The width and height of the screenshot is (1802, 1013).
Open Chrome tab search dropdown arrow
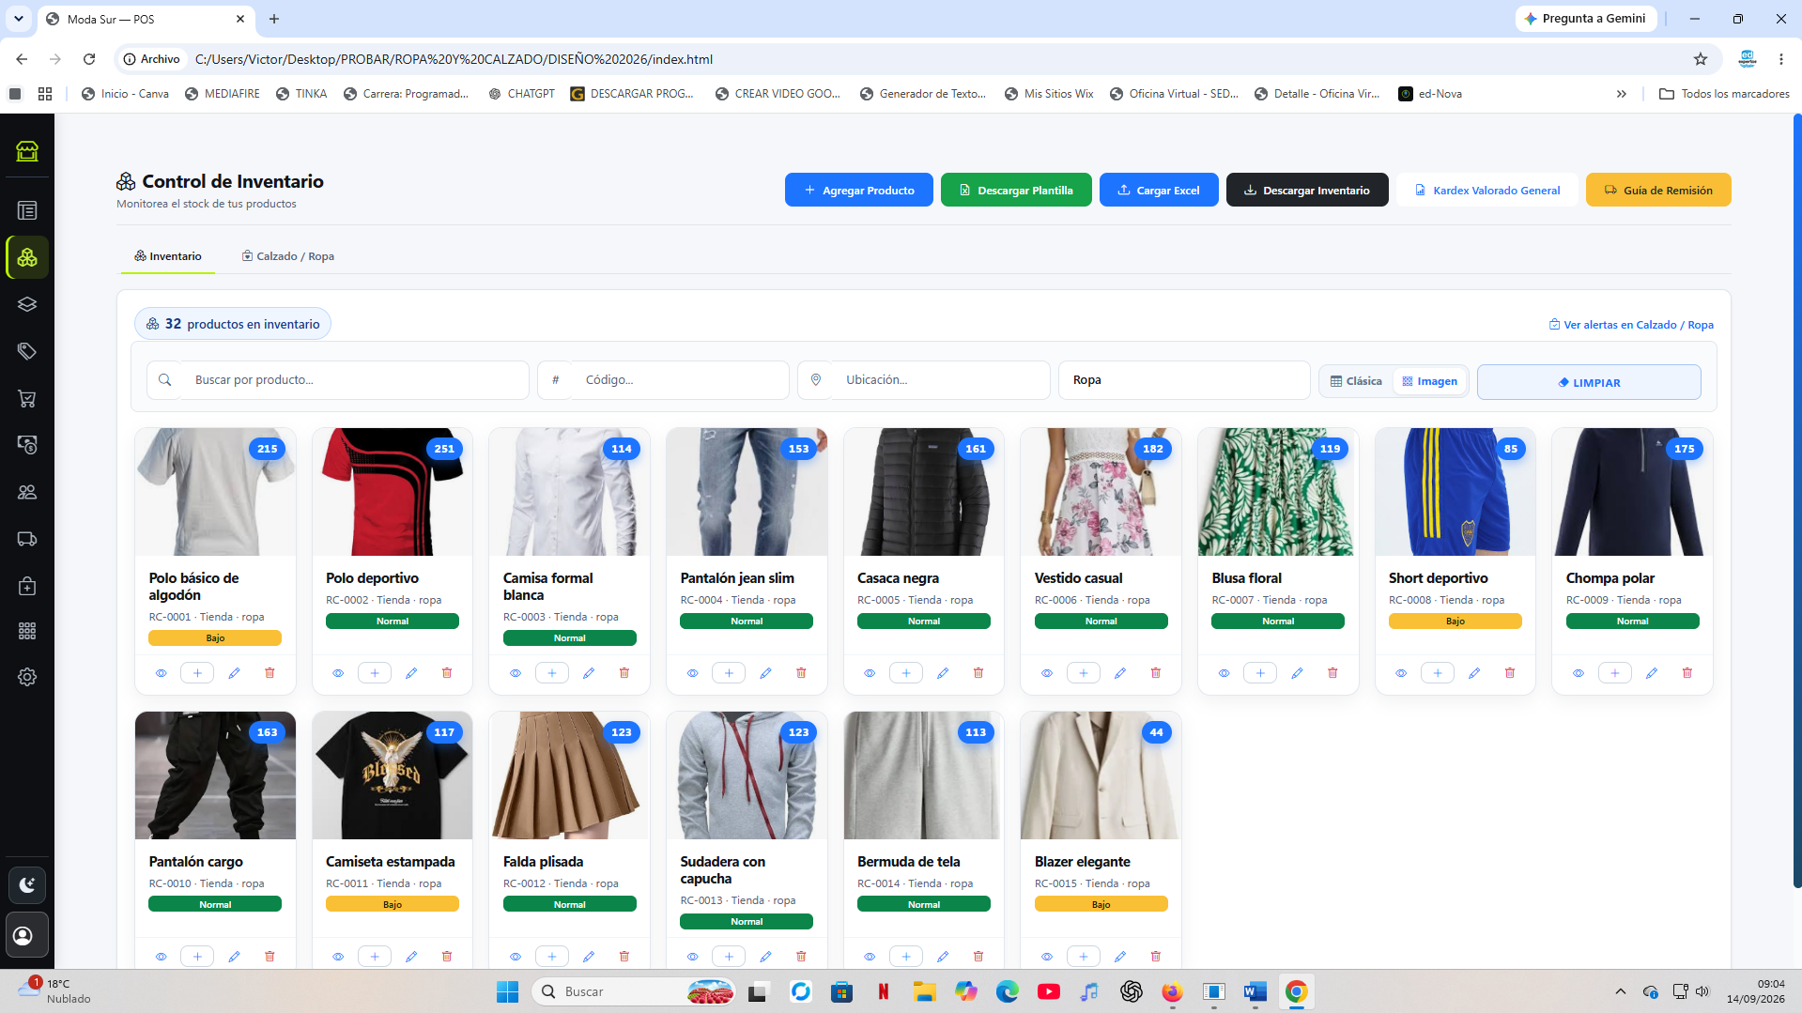click(19, 19)
